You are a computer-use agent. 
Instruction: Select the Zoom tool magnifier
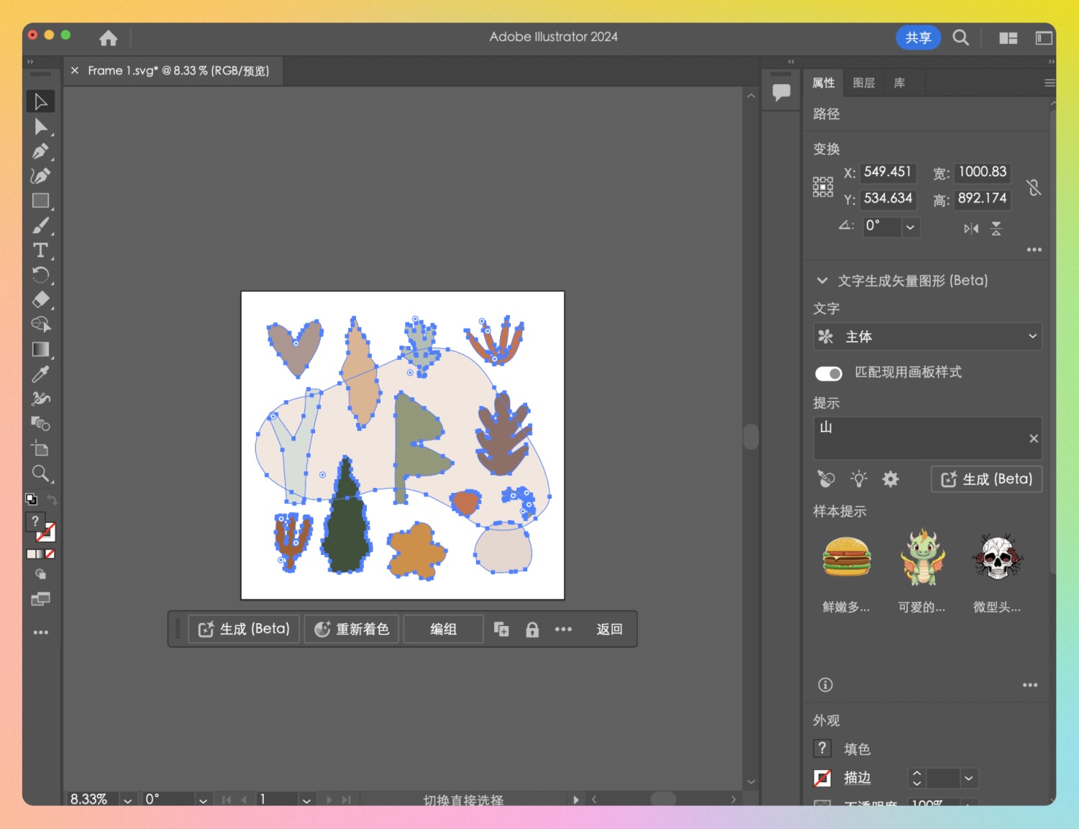point(41,474)
